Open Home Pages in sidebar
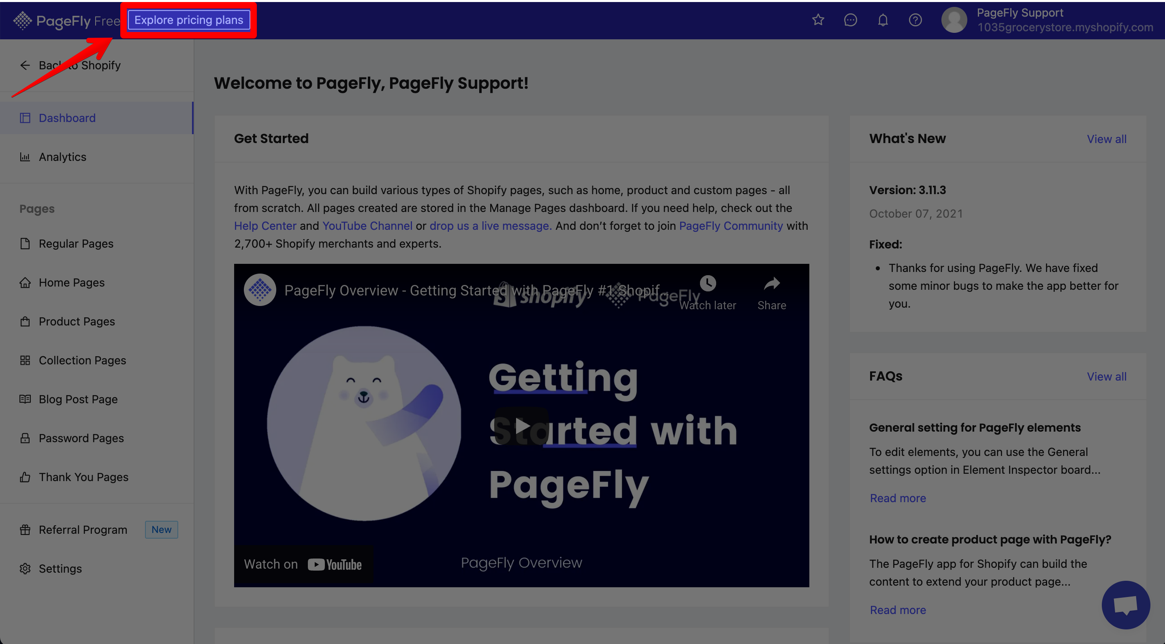The image size is (1165, 644). 96,282
